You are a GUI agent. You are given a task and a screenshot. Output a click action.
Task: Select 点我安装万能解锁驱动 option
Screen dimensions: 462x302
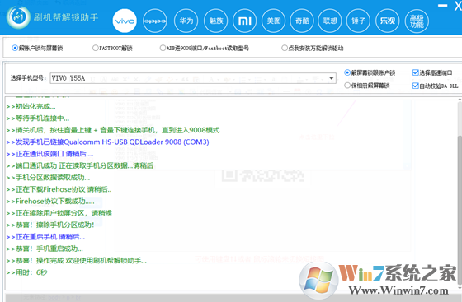pyautogui.click(x=313, y=48)
